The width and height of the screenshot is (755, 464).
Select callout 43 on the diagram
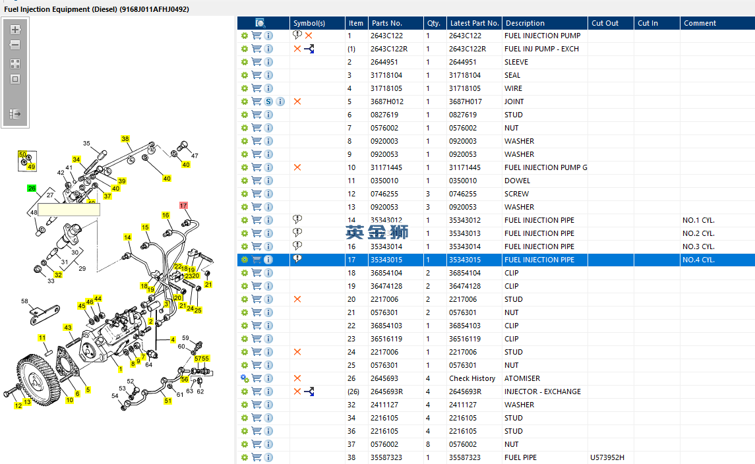[x=67, y=328]
